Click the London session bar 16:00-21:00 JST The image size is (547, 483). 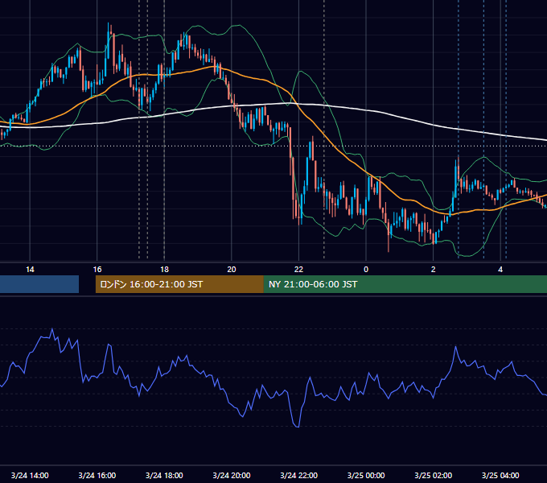179,284
